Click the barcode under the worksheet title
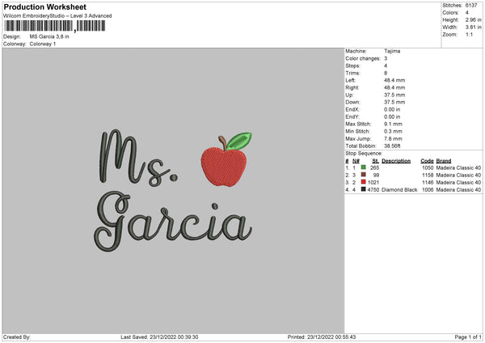This screenshot has height=343, width=485. point(54,27)
